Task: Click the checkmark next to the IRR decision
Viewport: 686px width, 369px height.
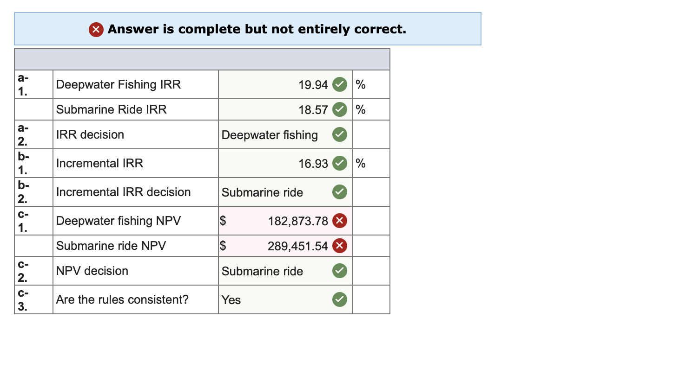Action: click(x=339, y=134)
